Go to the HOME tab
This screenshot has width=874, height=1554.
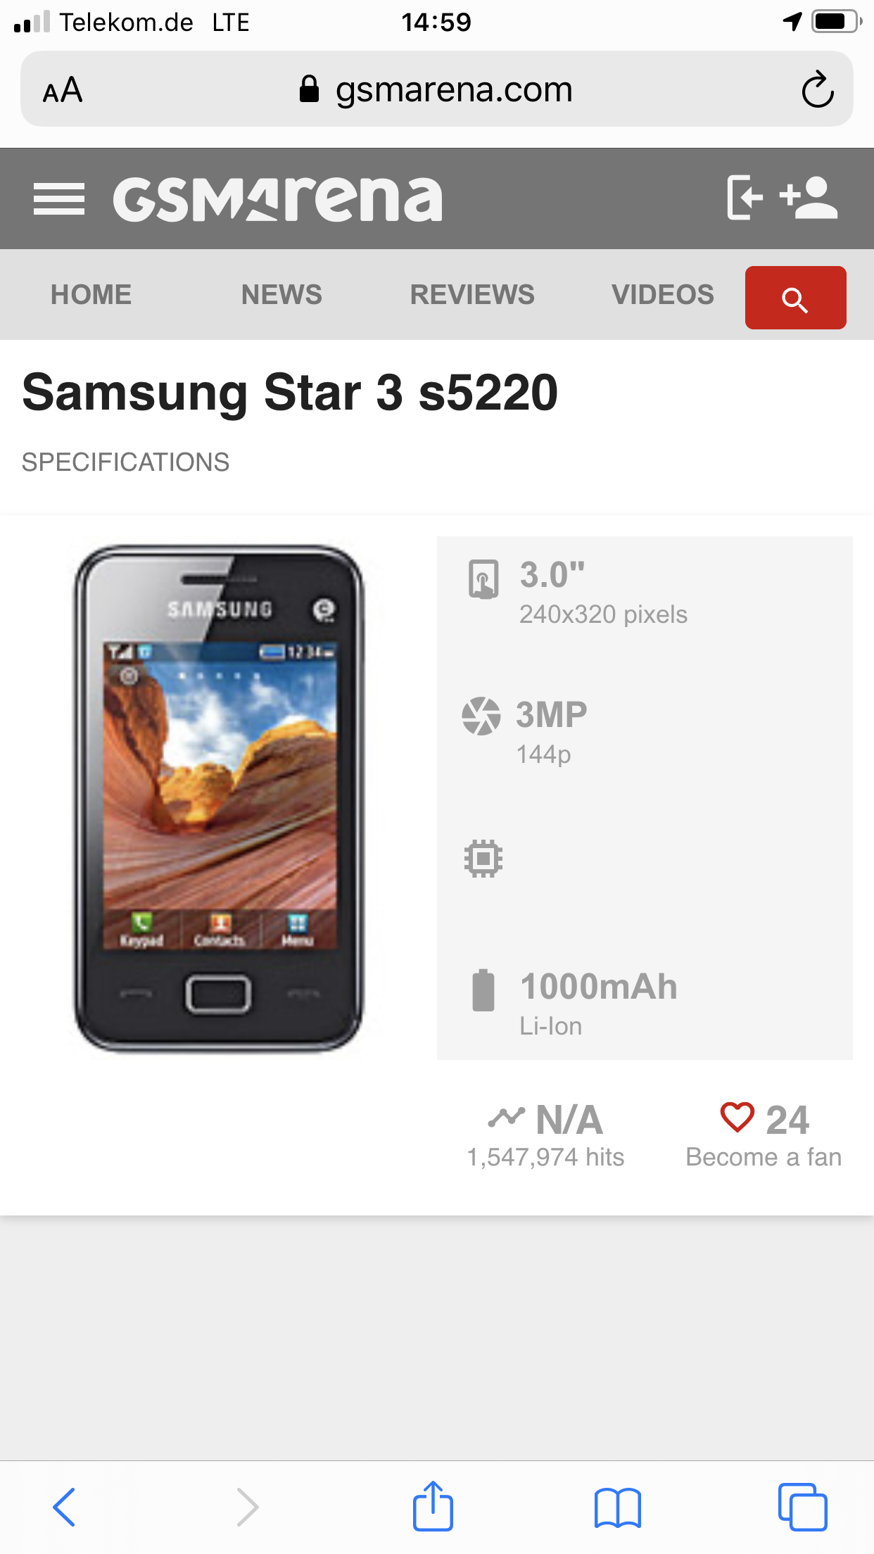91,295
